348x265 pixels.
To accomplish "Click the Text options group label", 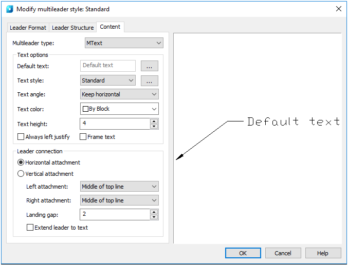I will (x=32, y=55).
